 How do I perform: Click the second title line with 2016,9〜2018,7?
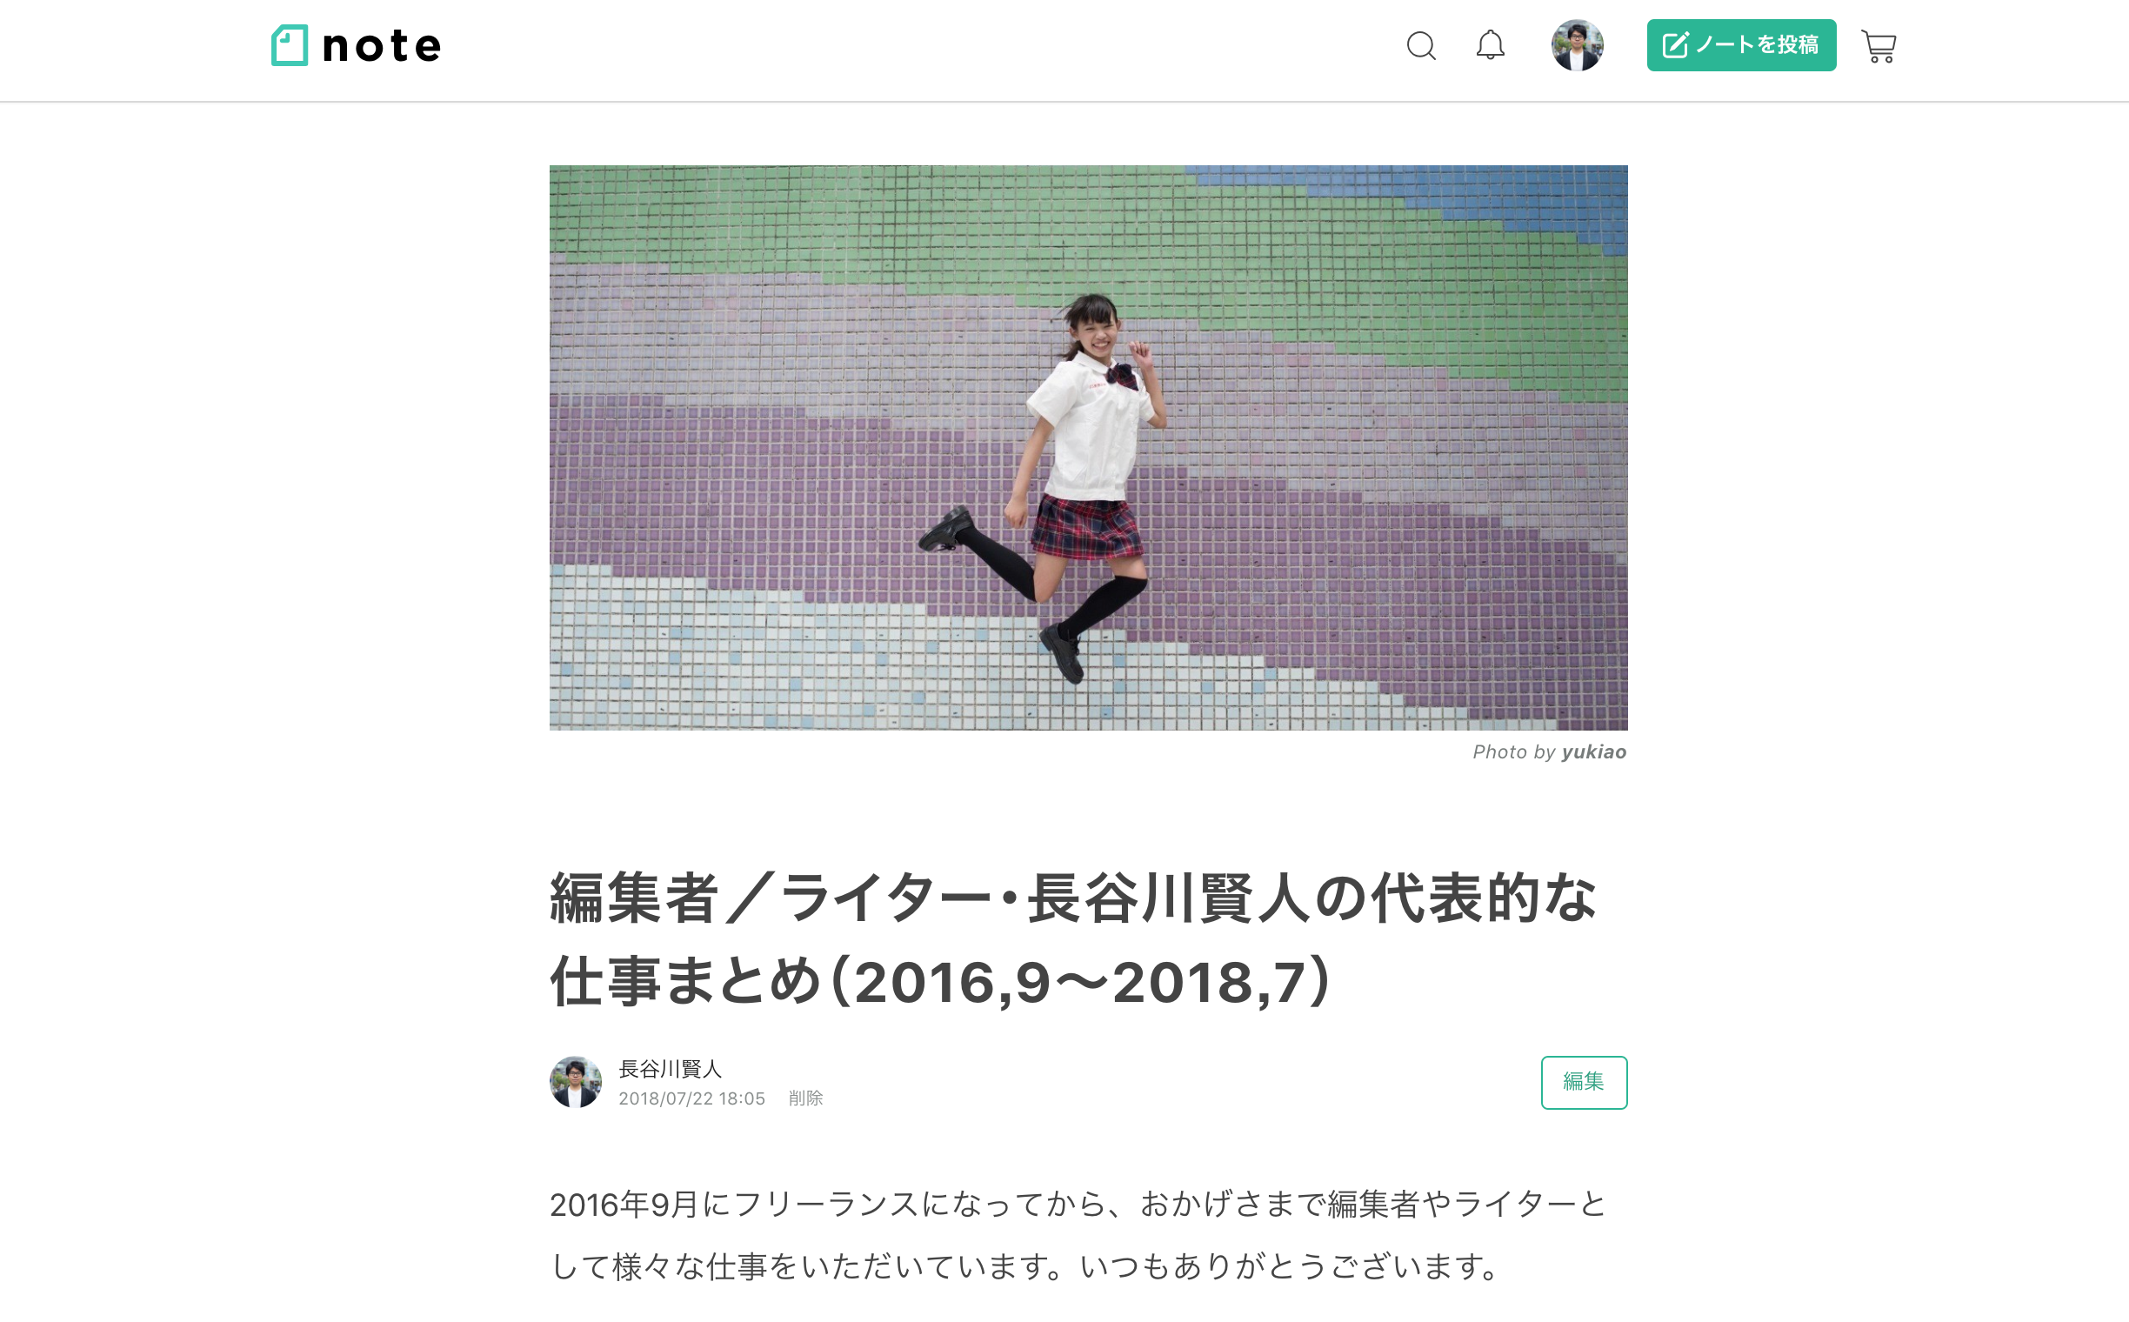click(941, 982)
